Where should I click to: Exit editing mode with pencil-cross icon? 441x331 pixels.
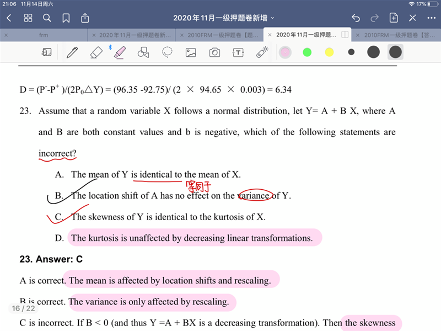click(412, 18)
